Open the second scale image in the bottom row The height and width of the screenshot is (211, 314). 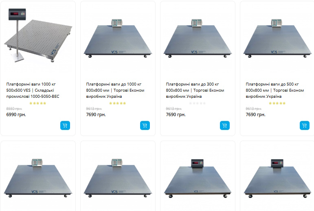click(118, 178)
